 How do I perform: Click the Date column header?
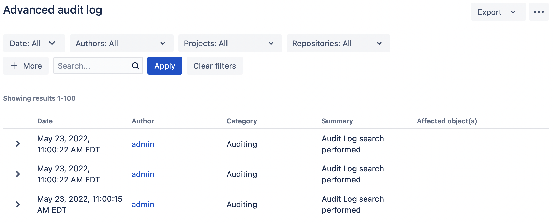45,121
